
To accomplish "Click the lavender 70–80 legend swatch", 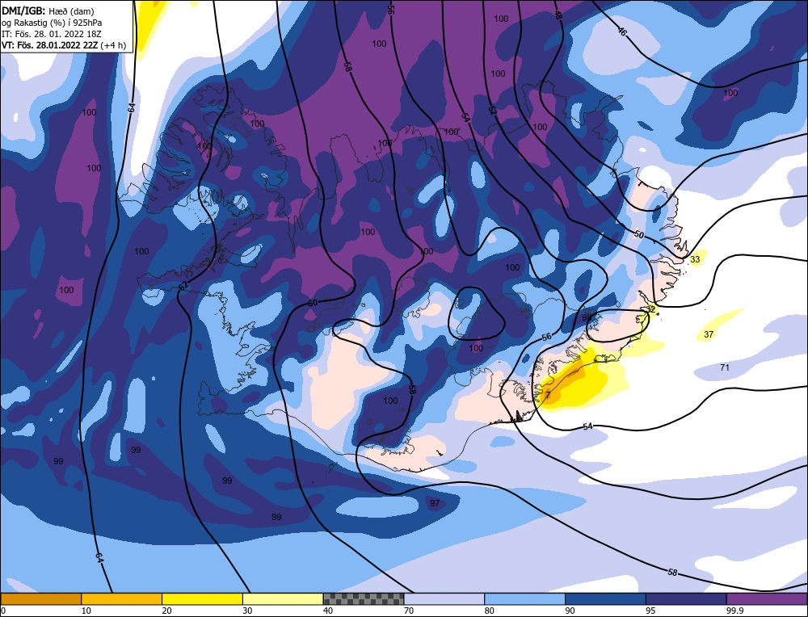I will click(x=444, y=598).
